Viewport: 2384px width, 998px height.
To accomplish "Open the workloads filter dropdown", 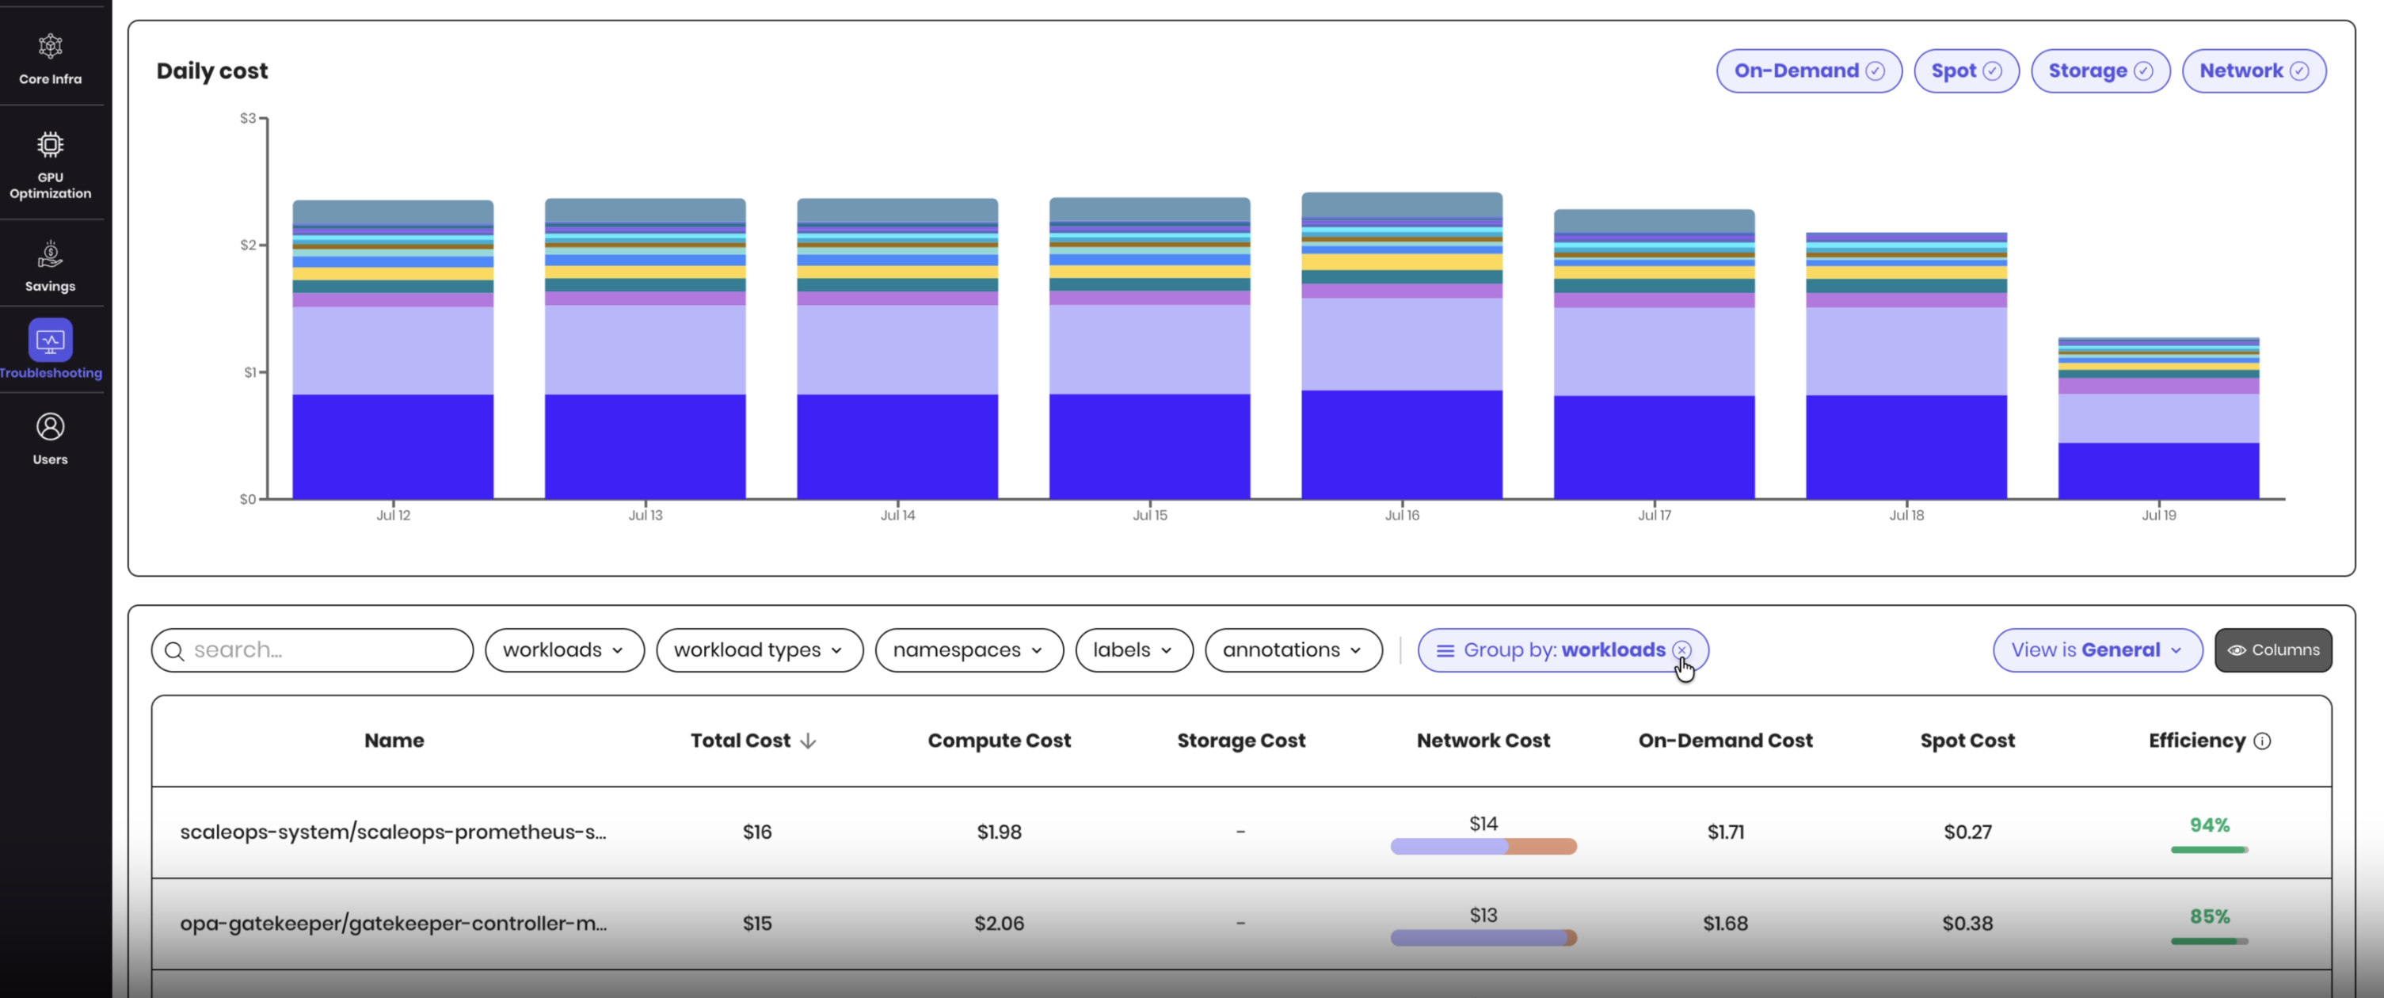I will [x=565, y=651].
